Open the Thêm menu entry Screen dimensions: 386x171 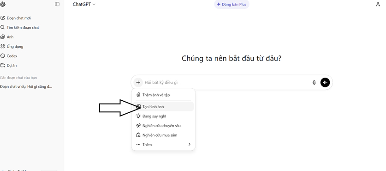[x=163, y=145]
